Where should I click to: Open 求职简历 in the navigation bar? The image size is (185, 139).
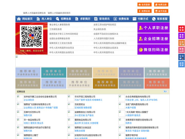click(85, 19)
